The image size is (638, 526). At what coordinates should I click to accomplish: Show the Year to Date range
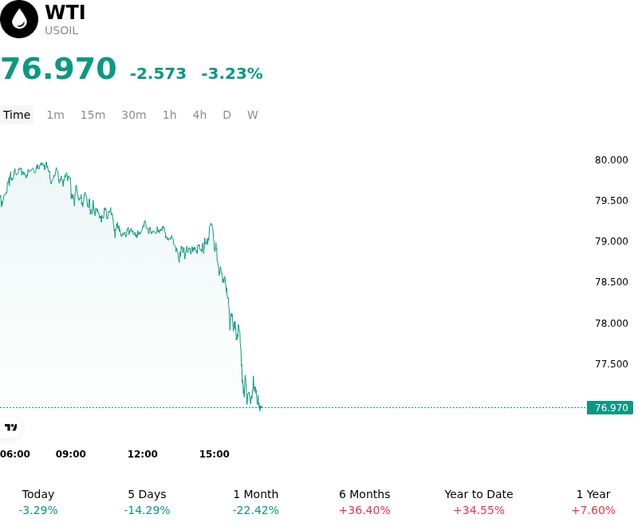(x=478, y=502)
